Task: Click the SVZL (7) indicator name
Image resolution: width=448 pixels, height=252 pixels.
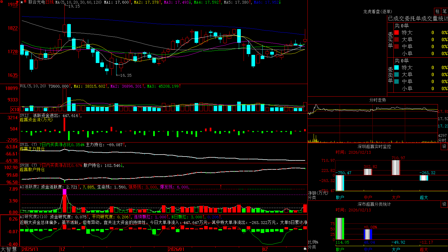Action: click(x=28, y=145)
